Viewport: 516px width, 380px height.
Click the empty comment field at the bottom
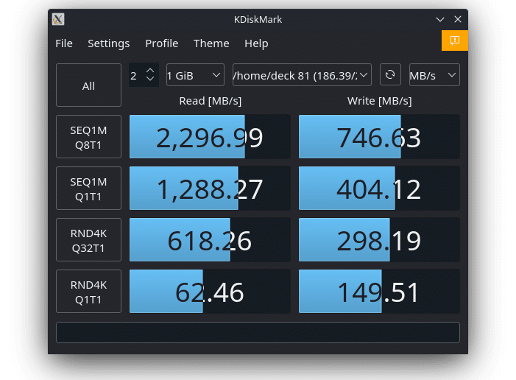click(258, 332)
